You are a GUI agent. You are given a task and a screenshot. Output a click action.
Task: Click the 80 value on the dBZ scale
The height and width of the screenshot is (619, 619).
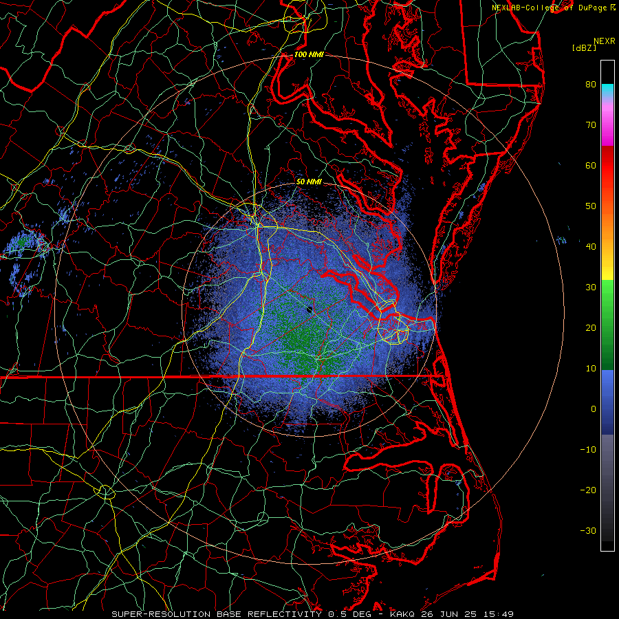coord(591,84)
